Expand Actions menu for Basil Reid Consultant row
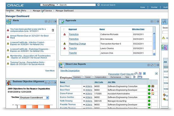This screenshot has width=174, height=116. tap(88, 86)
